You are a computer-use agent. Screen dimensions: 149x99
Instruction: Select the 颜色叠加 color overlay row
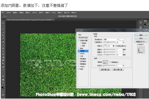coord(83,59)
